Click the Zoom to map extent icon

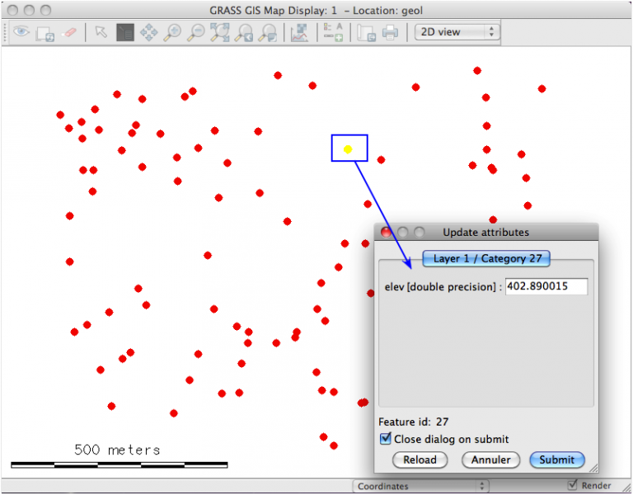tap(220, 32)
